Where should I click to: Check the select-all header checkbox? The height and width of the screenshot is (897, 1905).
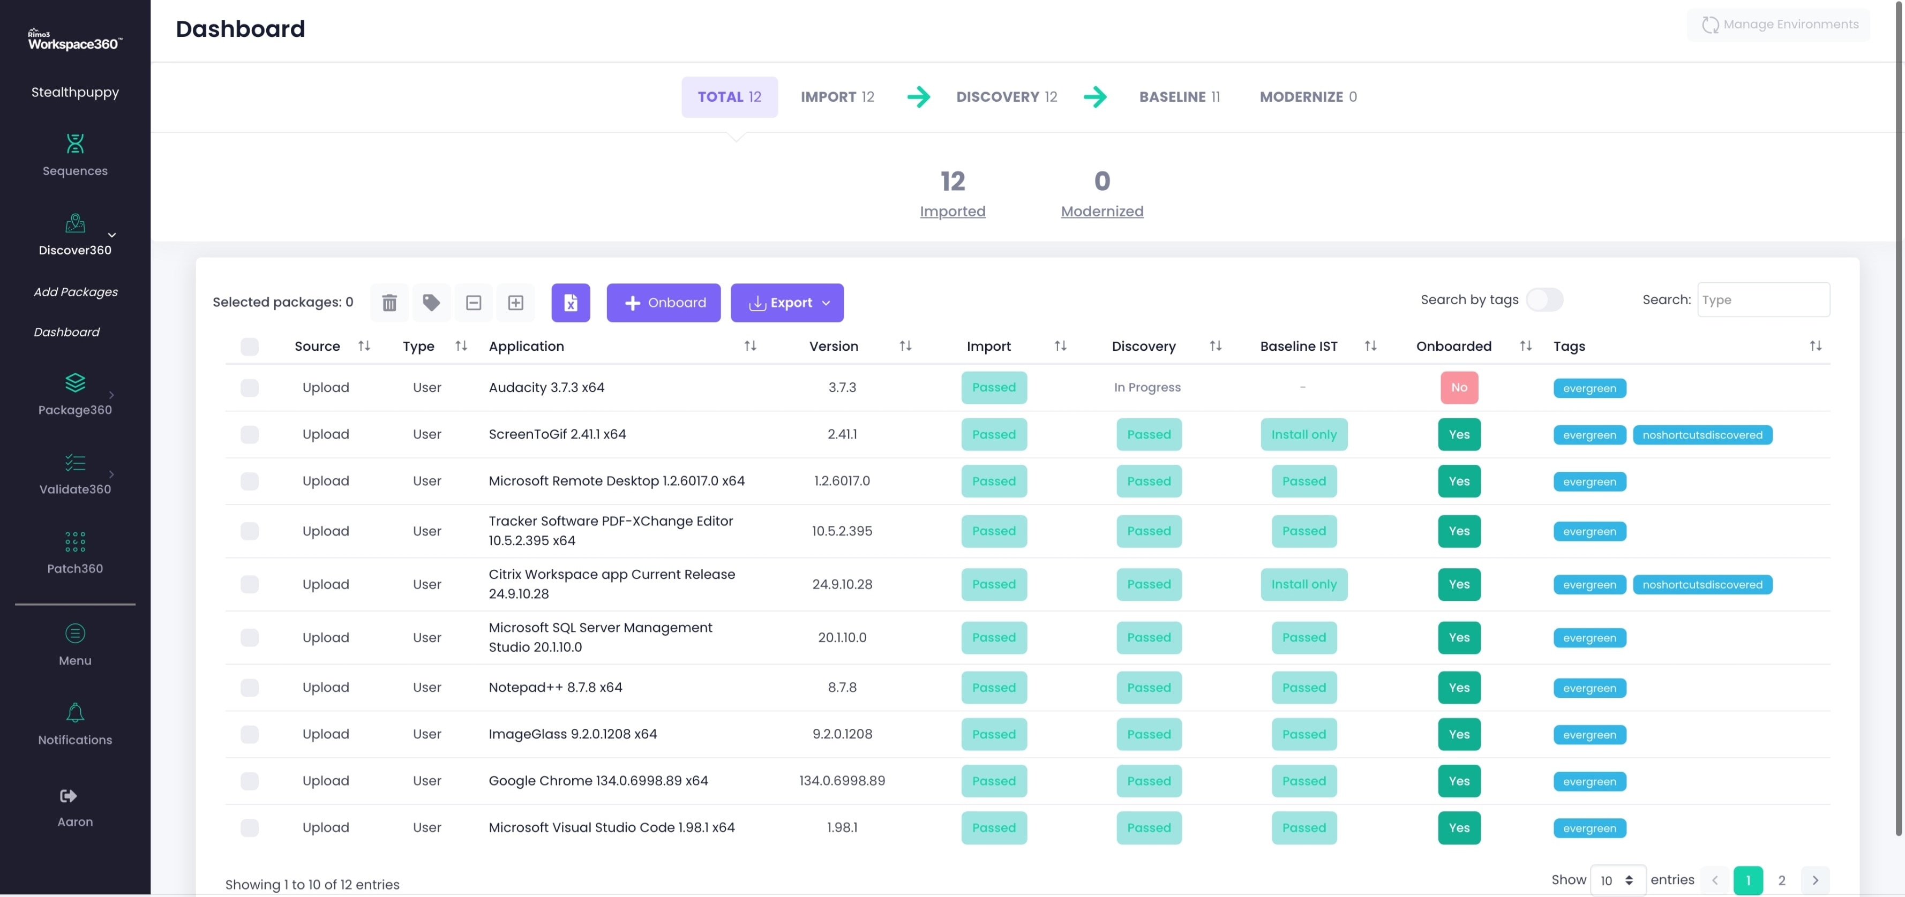[x=249, y=346]
